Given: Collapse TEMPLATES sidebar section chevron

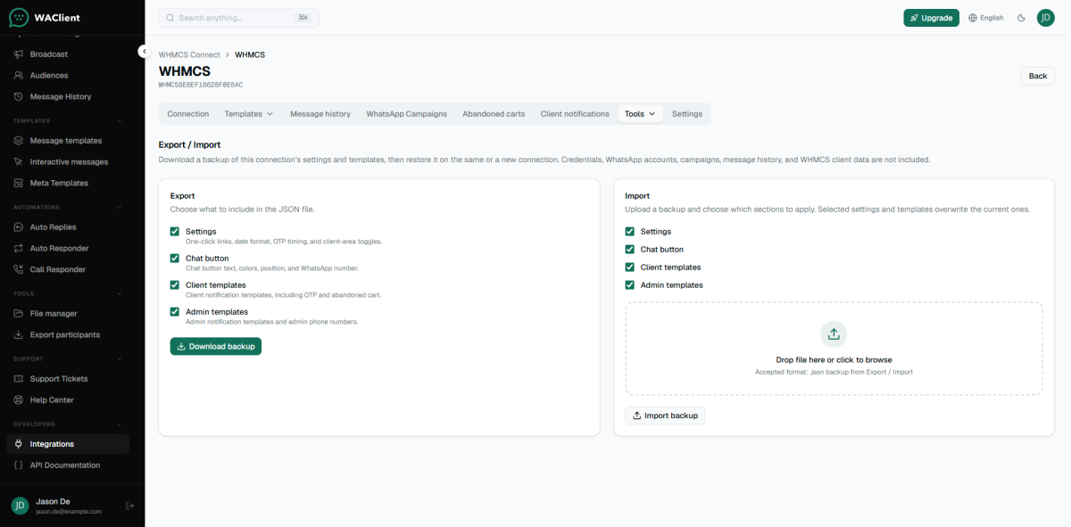Looking at the screenshot, I should pyautogui.click(x=120, y=120).
